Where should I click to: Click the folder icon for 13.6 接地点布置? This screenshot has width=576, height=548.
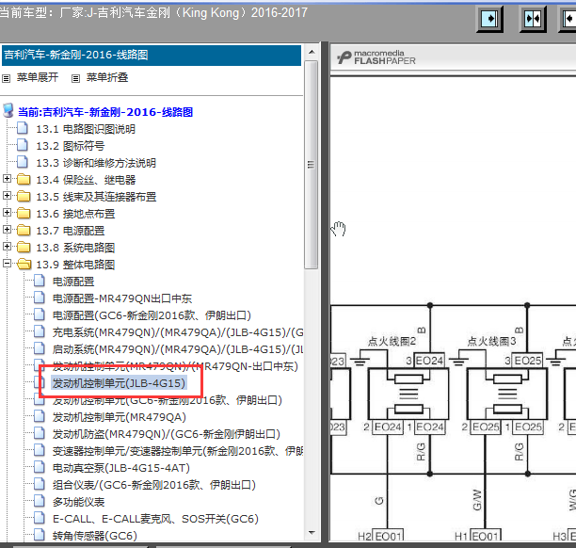[24, 213]
